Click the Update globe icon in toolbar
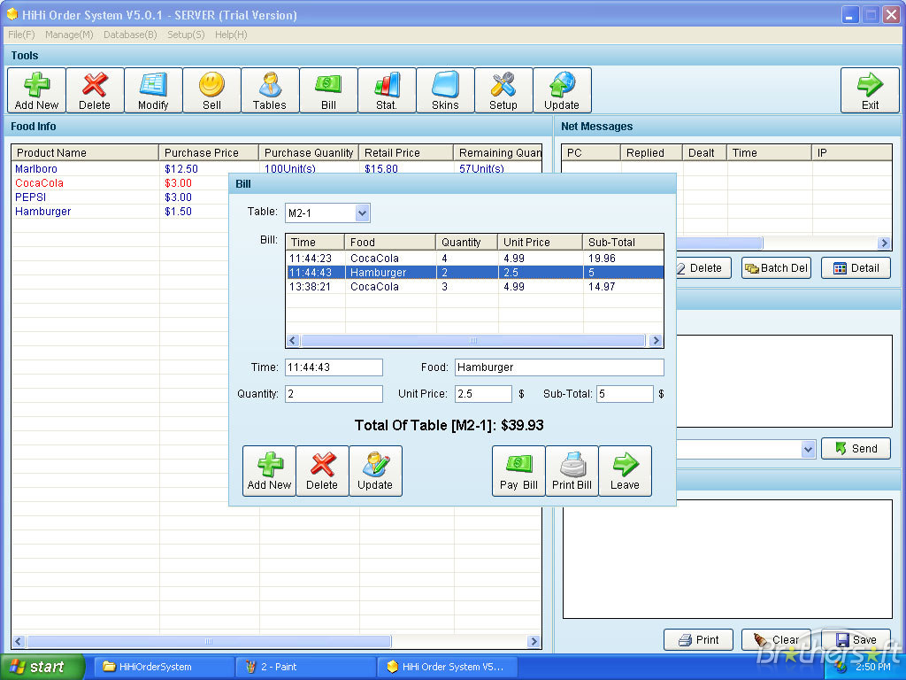The width and height of the screenshot is (906, 680). click(x=562, y=90)
